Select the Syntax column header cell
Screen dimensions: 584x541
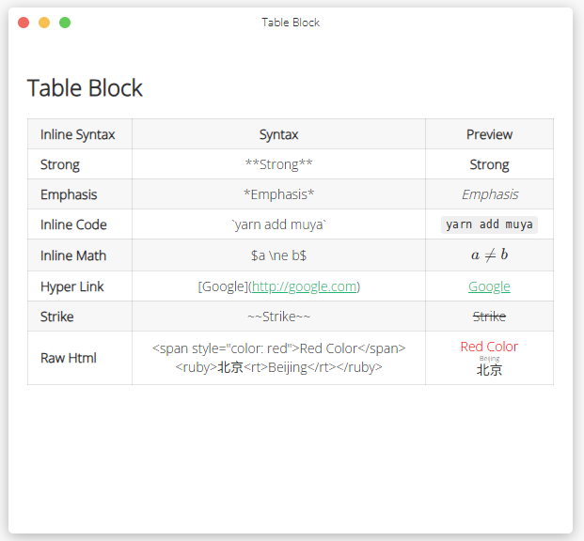click(x=278, y=134)
